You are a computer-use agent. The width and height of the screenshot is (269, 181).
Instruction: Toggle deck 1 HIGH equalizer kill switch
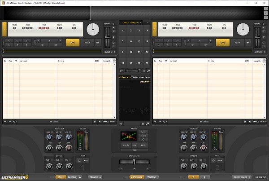[52, 132]
